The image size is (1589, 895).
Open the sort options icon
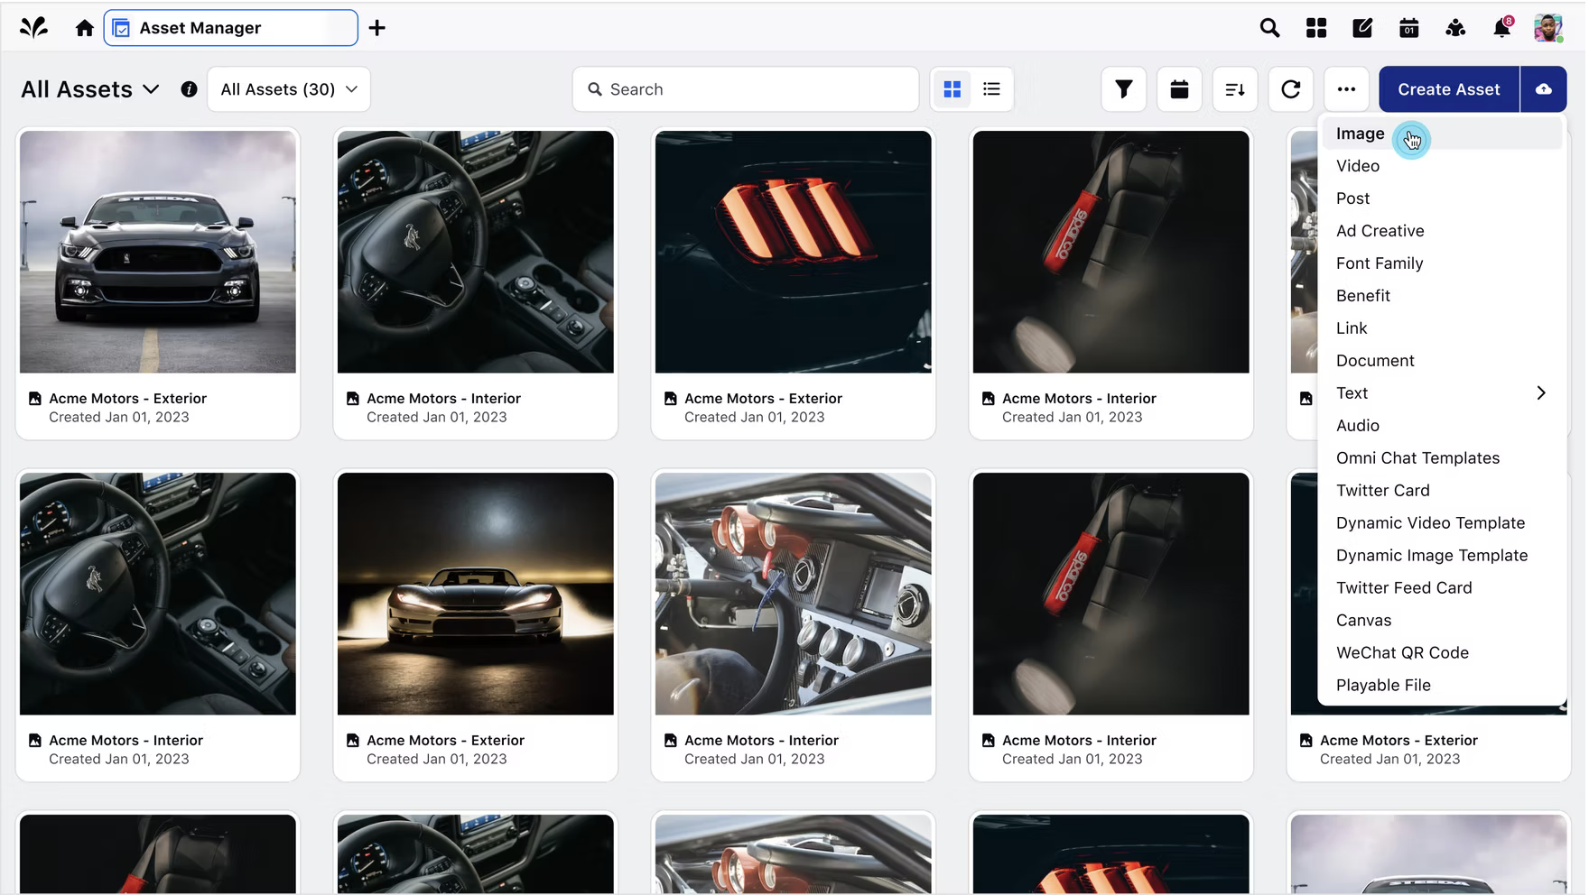pyautogui.click(x=1235, y=89)
